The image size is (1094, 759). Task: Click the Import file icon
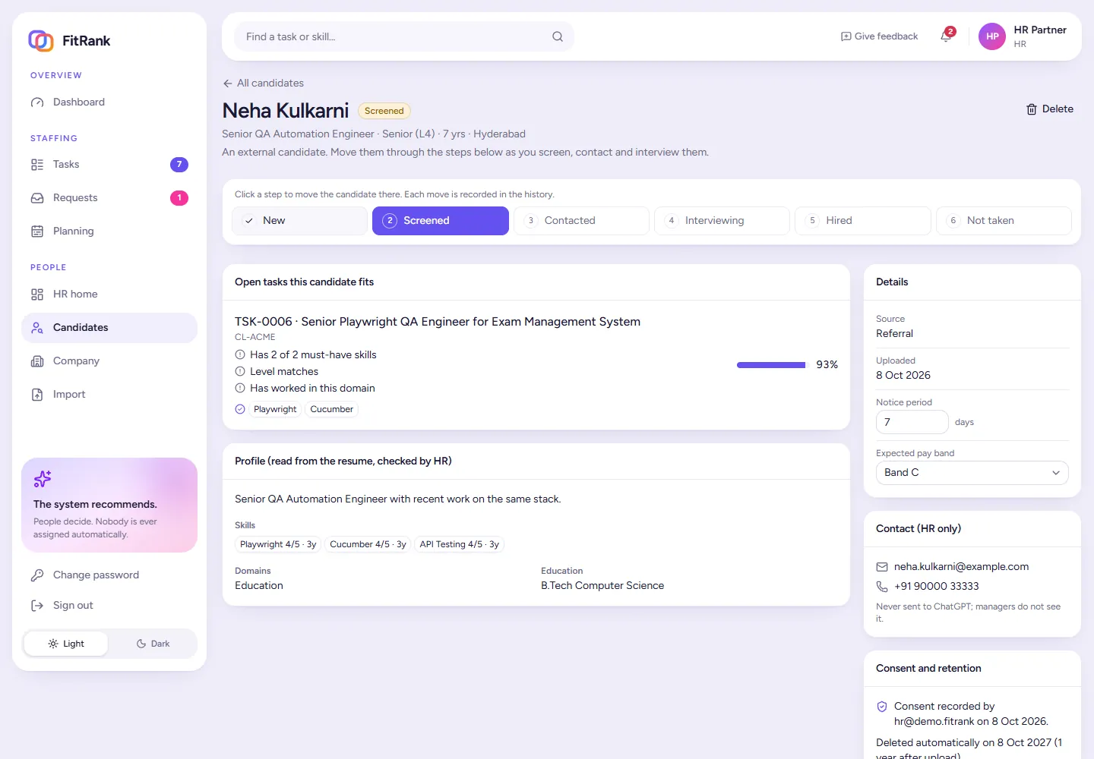coord(37,395)
